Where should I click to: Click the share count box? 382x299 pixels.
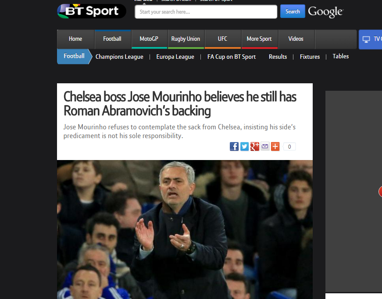(289, 146)
